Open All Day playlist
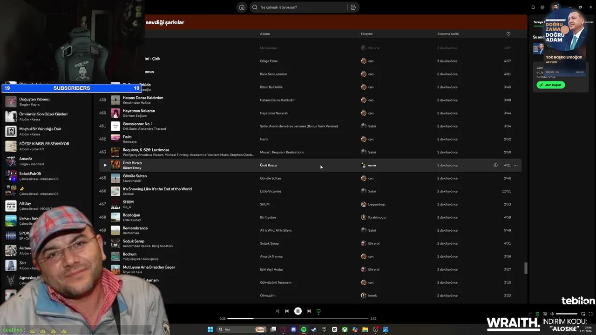The width and height of the screenshot is (596, 335). point(47,206)
